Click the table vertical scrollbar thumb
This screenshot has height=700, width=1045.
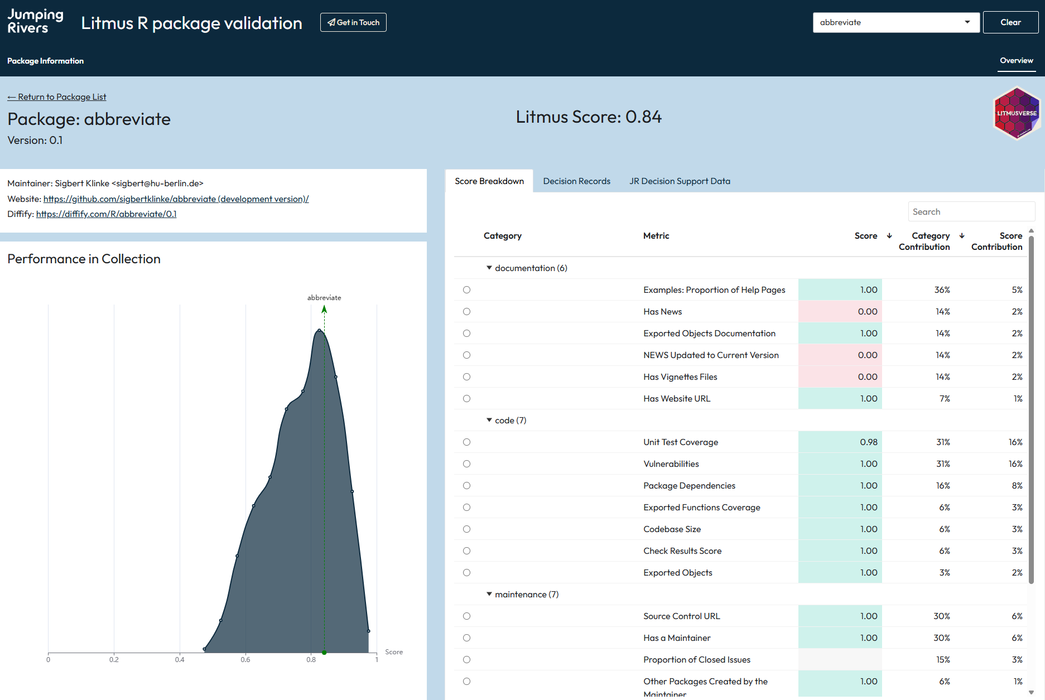(1031, 410)
